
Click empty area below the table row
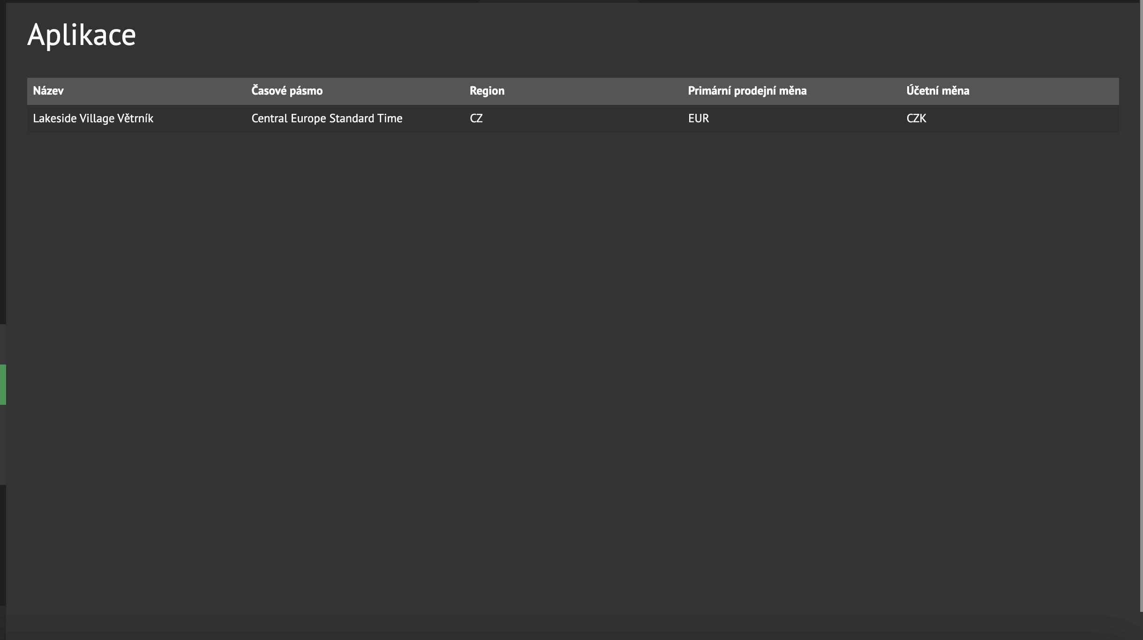572,328
